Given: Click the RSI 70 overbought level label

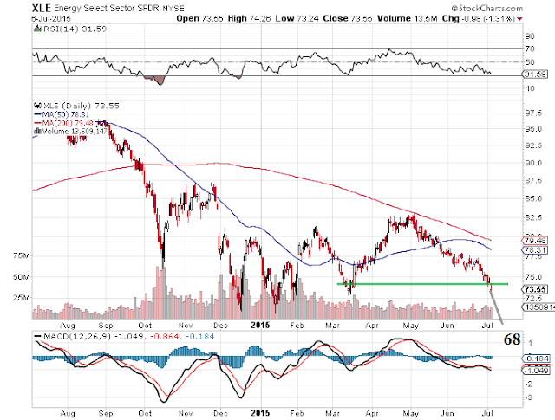Looking at the screenshot, I should click(x=530, y=49).
